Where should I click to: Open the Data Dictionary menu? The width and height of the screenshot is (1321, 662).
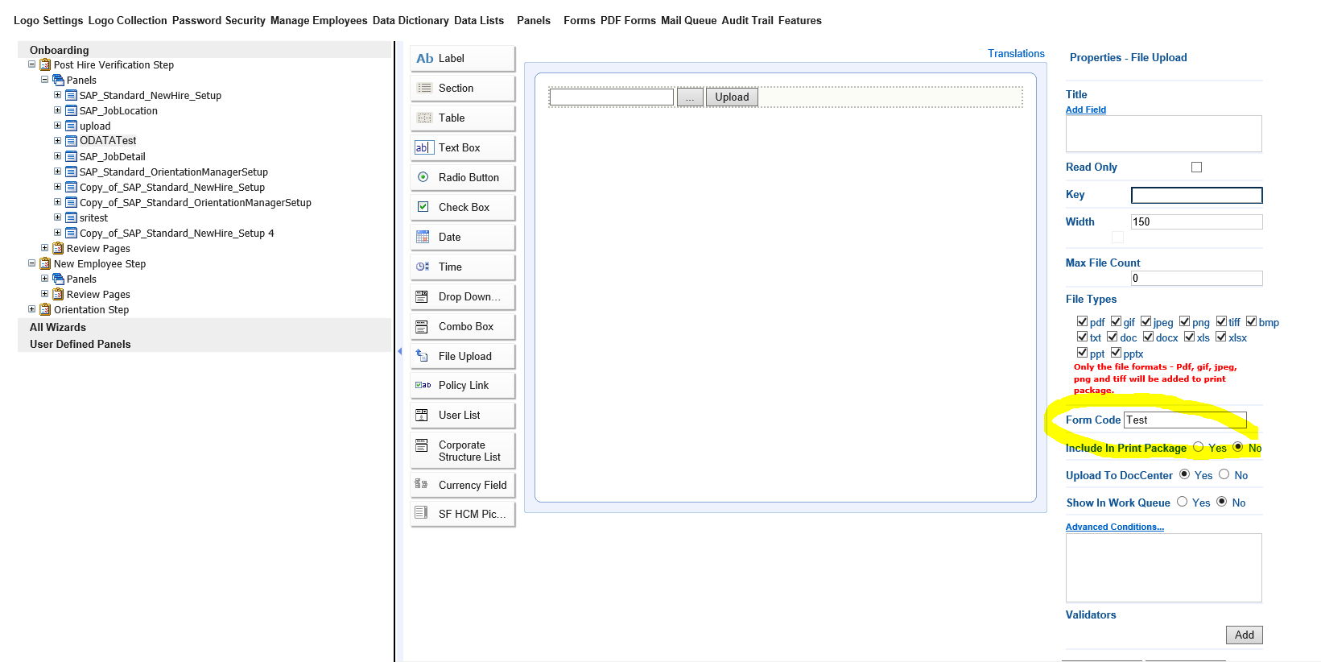(411, 20)
